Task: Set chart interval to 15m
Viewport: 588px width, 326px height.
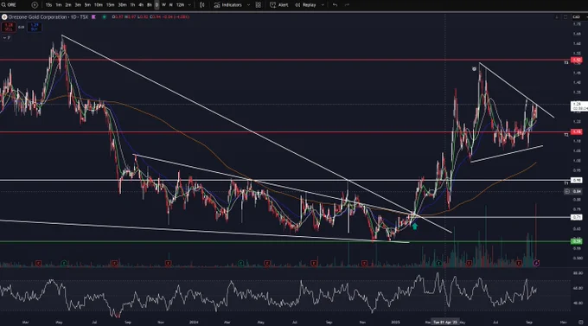Action: coord(111,5)
